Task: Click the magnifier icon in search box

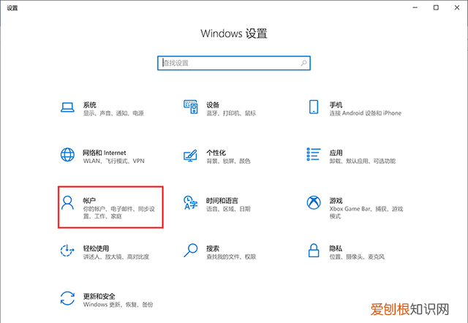Action: pos(304,63)
